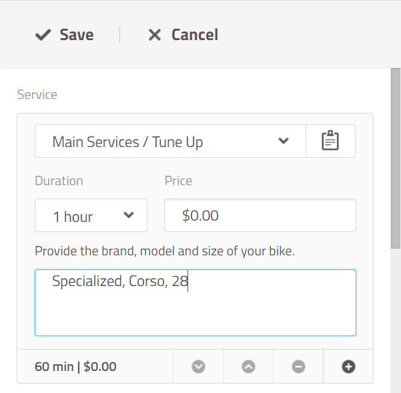Open the Main Services / Tune Up dropdown
Viewport: 401px width, 393px height.
tap(160, 142)
